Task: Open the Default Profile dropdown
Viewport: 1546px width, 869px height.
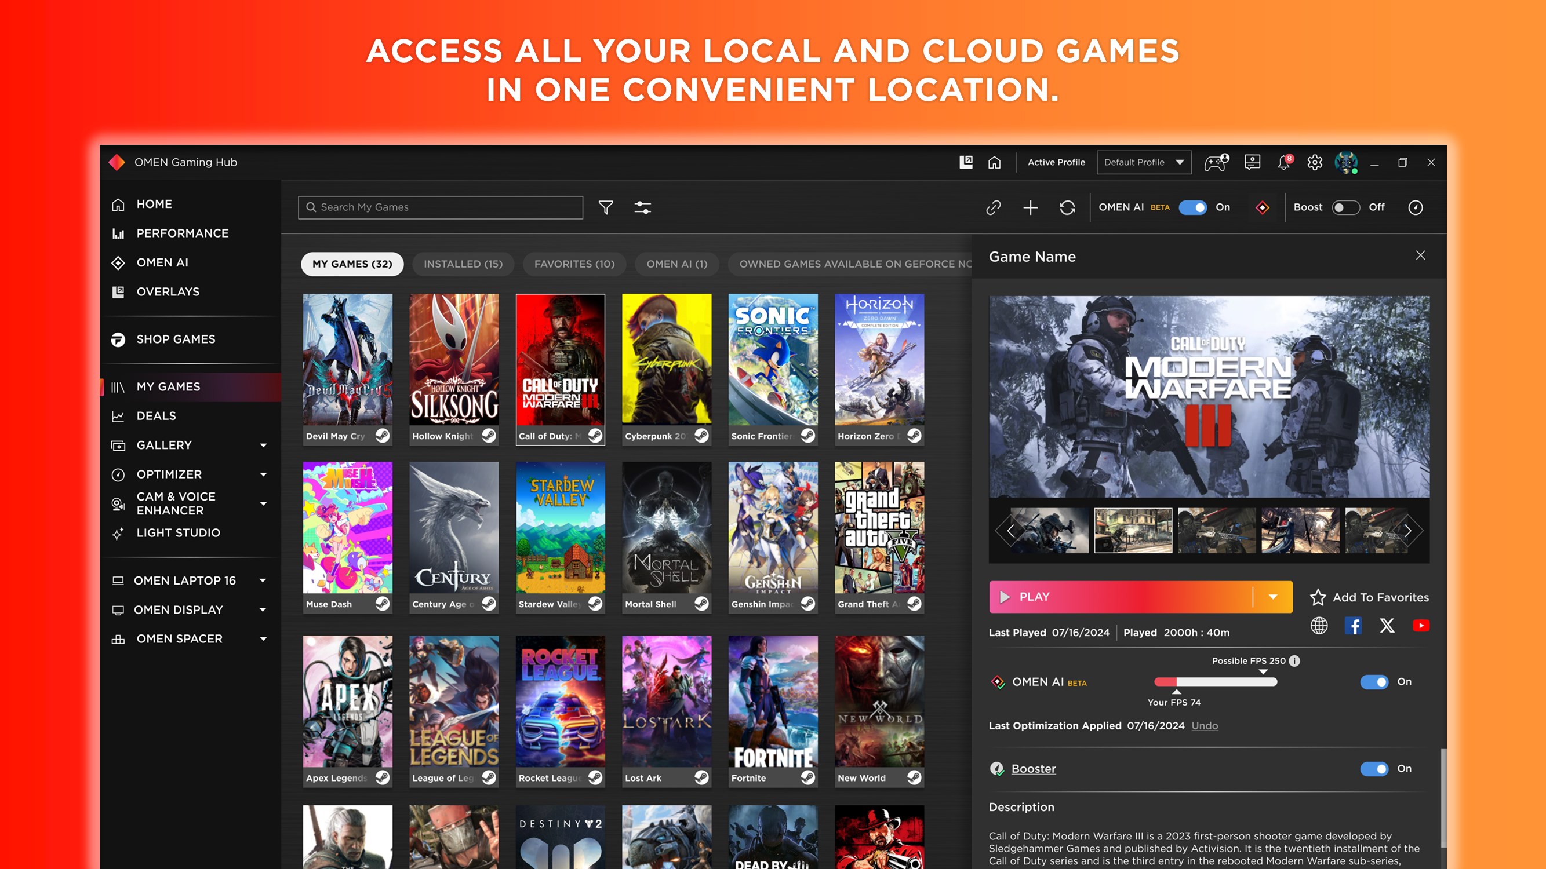Action: coord(1144,162)
